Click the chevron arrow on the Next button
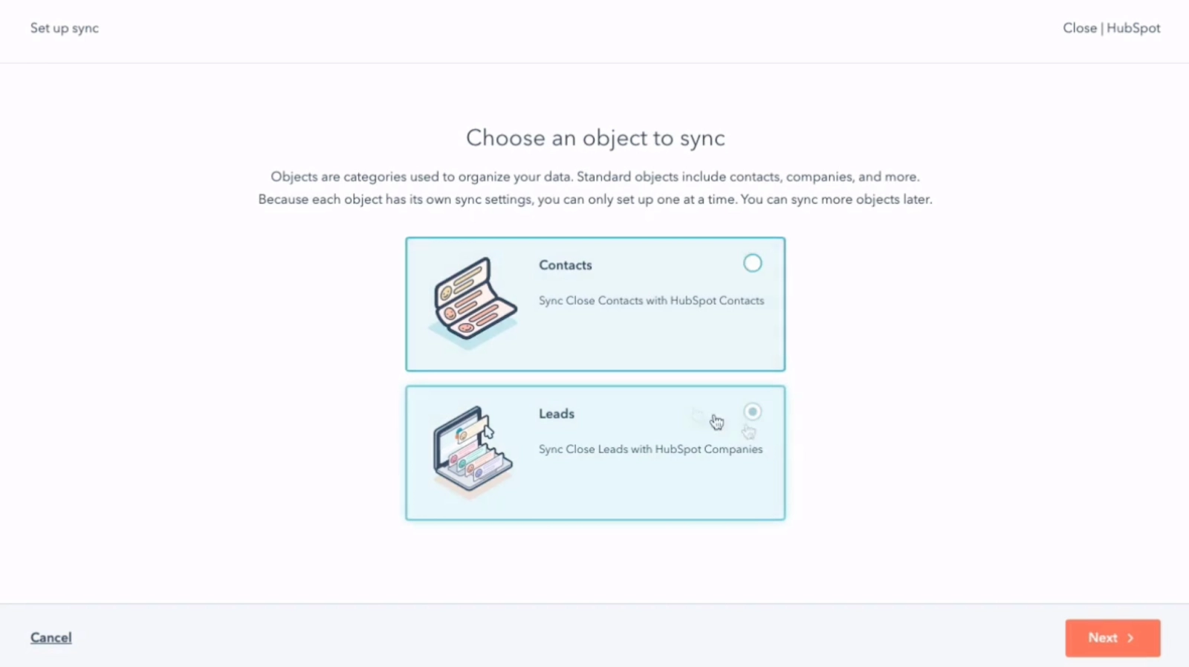The height and width of the screenshot is (667, 1189). pyautogui.click(x=1130, y=638)
